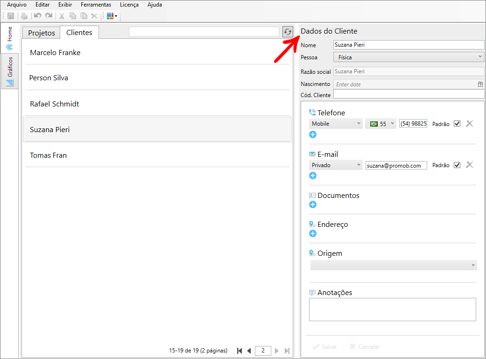Click the Anotações text area
This screenshot has width=486, height=359.
point(393,310)
